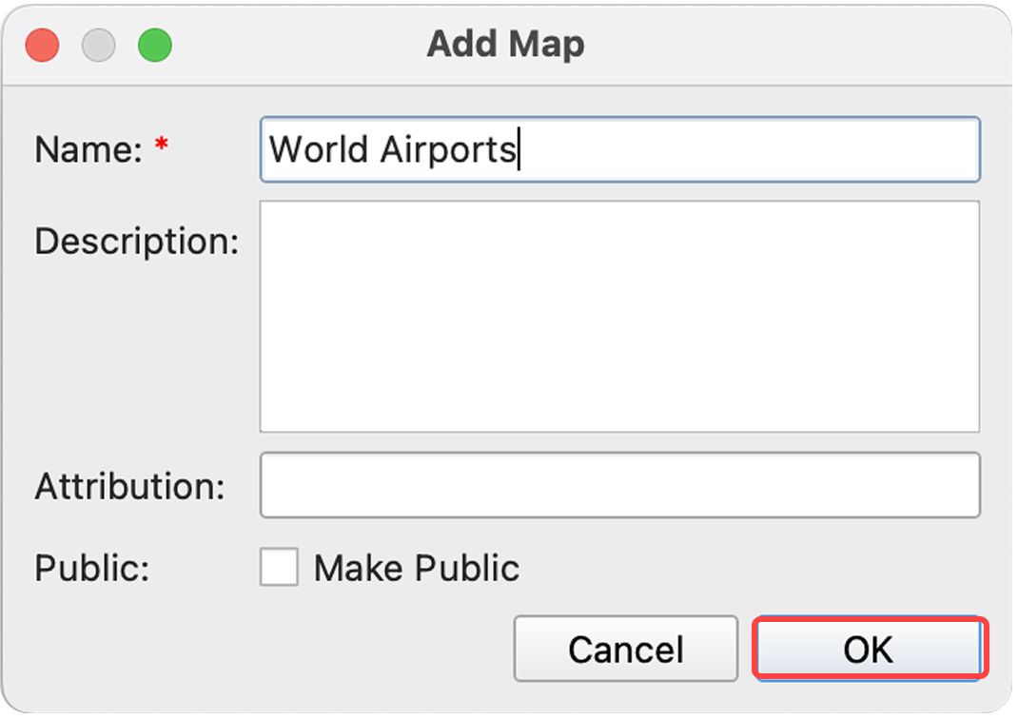
Task: Click the red required asterisk beside Name
Action: coord(162,146)
